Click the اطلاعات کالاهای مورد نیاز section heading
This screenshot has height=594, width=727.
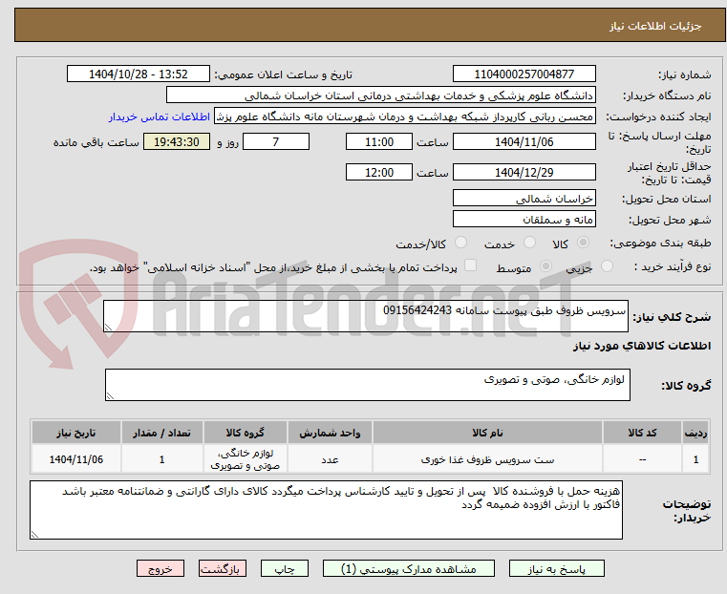[642, 346]
